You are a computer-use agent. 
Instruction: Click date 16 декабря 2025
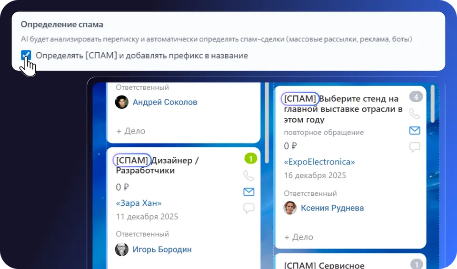coord(315,175)
